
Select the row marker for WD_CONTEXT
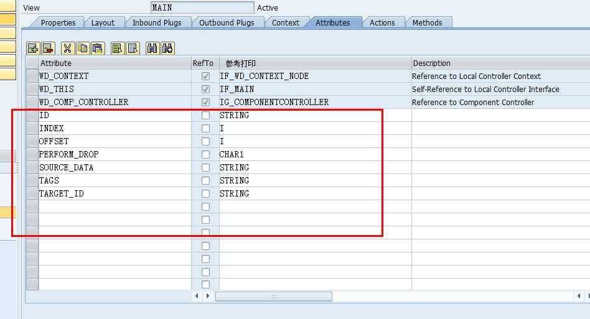32,76
